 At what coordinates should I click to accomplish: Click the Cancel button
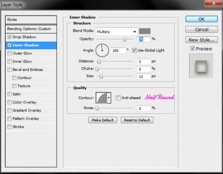[202, 30]
